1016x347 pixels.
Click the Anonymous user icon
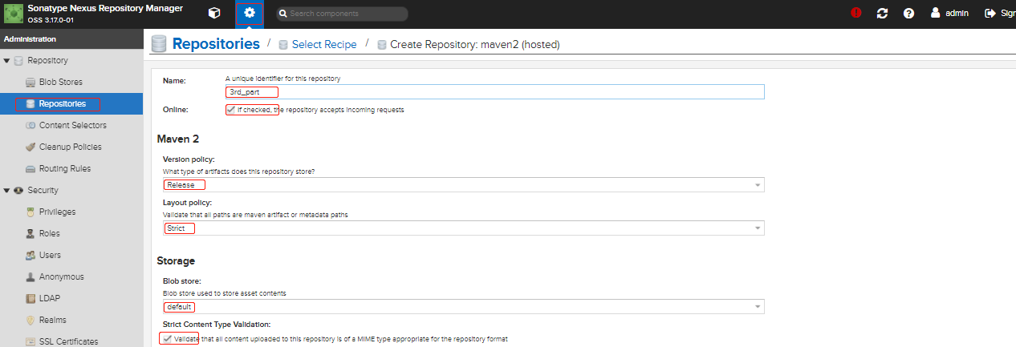[30, 277]
